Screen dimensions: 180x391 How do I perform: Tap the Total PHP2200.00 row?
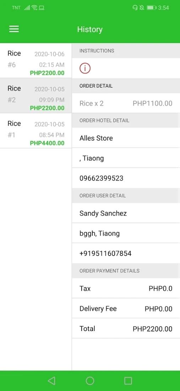click(126, 328)
